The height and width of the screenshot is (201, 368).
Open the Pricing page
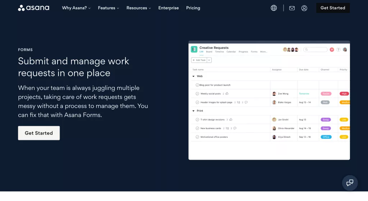[193, 8]
